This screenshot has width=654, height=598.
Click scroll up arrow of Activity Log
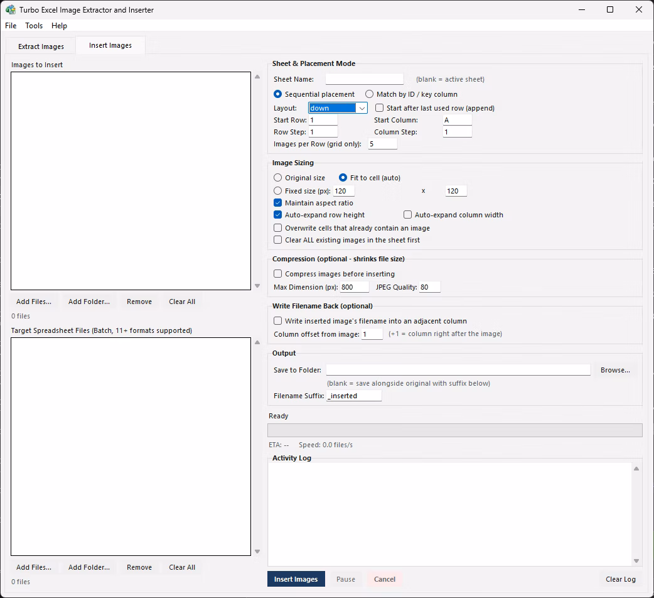point(636,469)
